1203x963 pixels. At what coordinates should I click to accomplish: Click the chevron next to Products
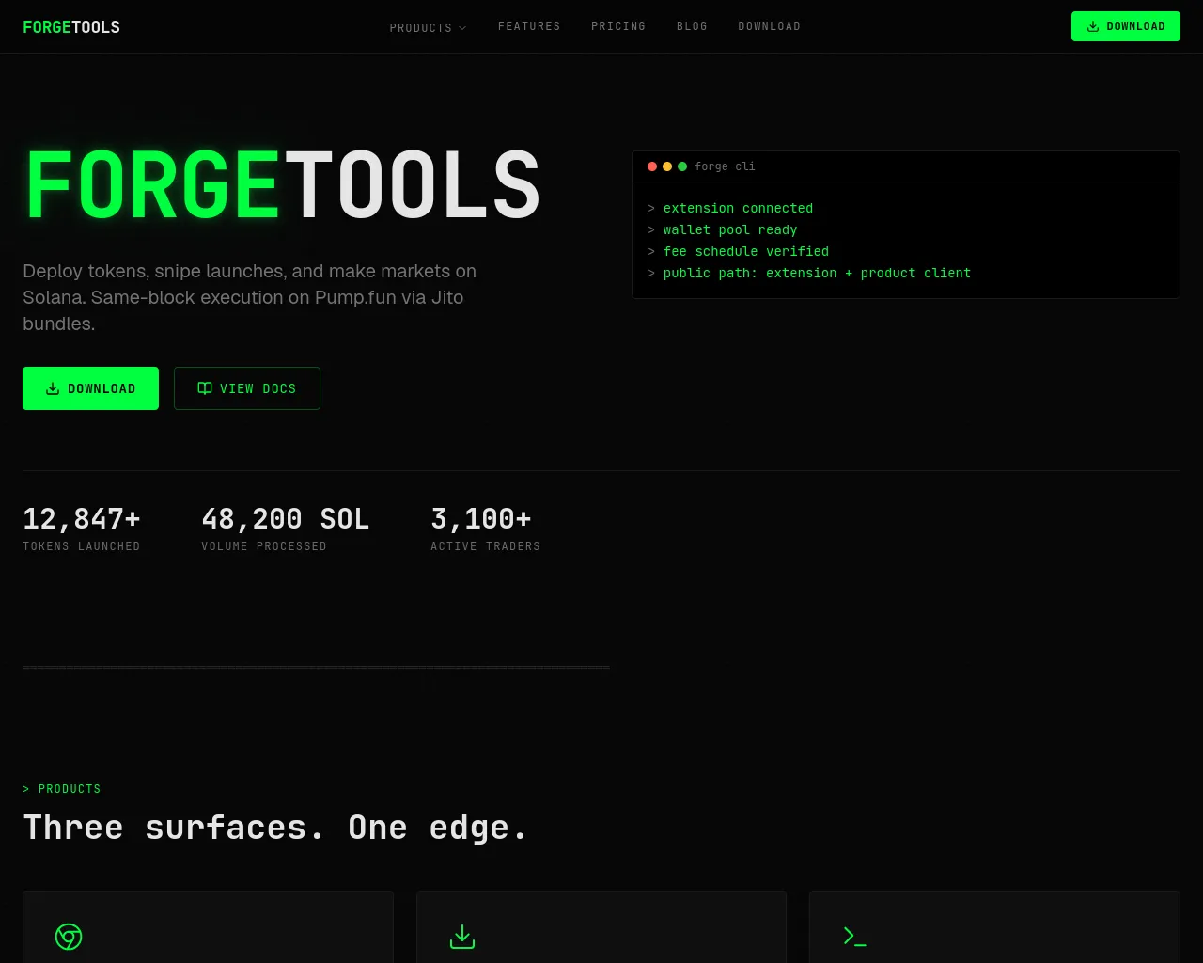coord(462,28)
